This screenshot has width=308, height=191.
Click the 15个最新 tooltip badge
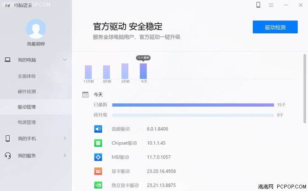143,58
